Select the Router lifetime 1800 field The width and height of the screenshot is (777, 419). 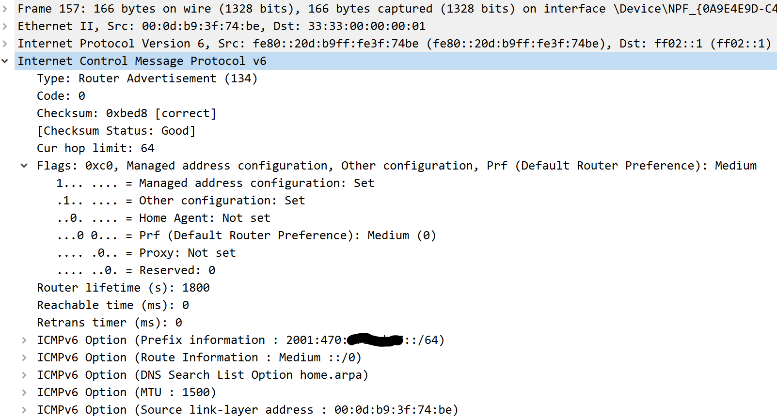(123, 288)
